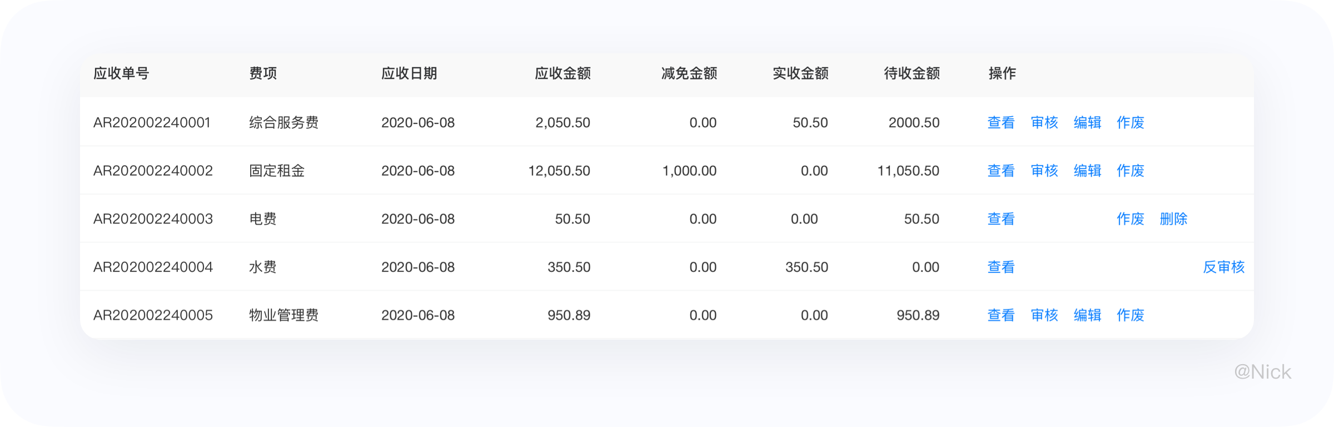Click 审核 for the 综合服务费 row

(1044, 122)
